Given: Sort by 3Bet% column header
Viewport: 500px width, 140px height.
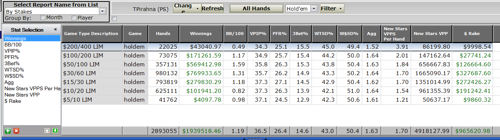Looking at the screenshot, I should point(300,34).
